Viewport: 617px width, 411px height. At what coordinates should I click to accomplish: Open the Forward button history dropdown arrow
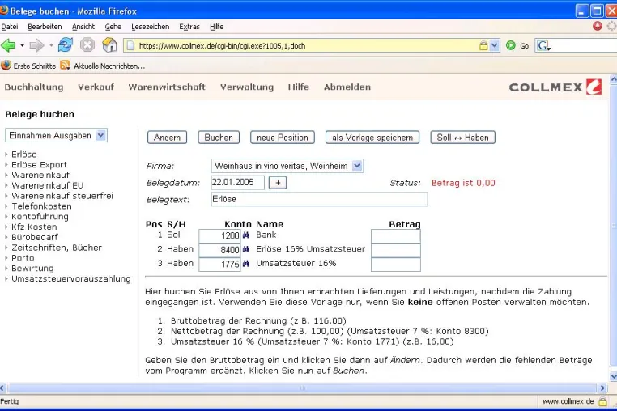(x=51, y=45)
